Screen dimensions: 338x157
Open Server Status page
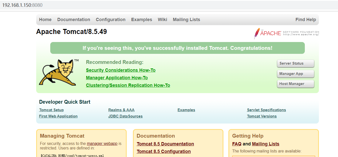point(295,63)
